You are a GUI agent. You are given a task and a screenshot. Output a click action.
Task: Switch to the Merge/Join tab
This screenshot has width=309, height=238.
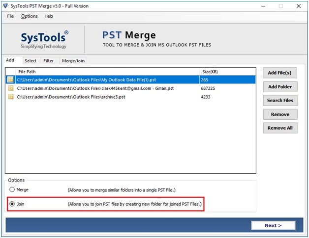tap(73, 61)
